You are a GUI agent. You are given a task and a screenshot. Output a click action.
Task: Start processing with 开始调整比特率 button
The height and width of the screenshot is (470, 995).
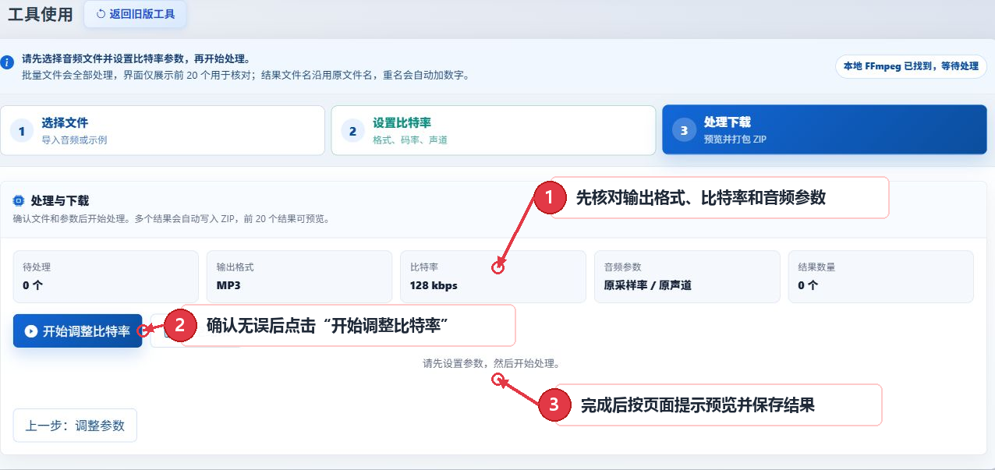click(78, 331)
